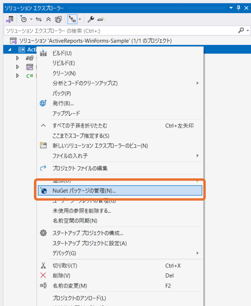Click the rename icon in menu
Screen dimensions: 251x306
[43, 285]
